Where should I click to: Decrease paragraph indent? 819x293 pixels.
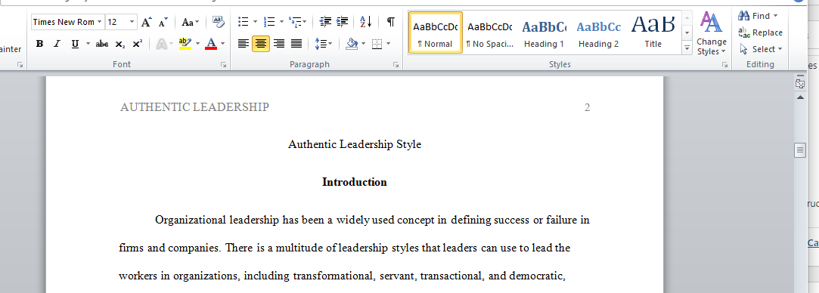(325, 22)
